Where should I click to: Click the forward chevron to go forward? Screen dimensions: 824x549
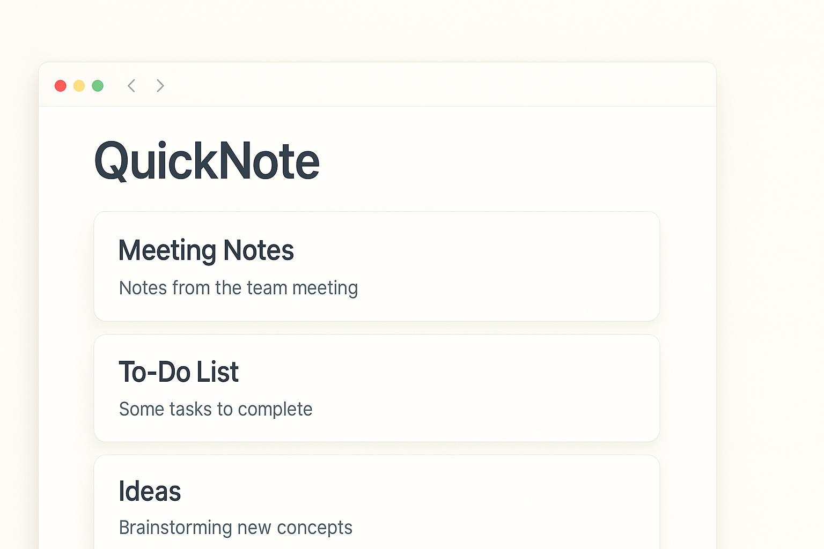click(160, 86)
